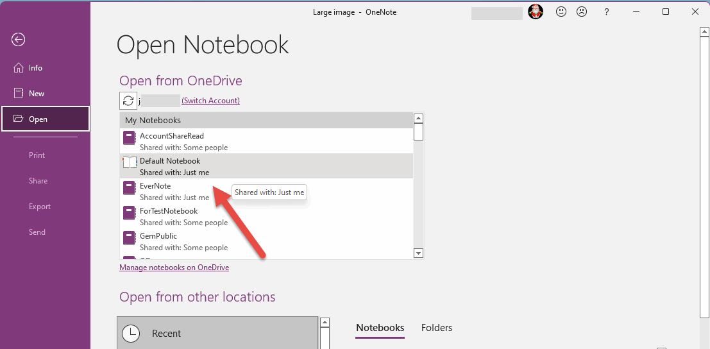
Task: Click the Recent clock icon
Action: click(131, 334)
